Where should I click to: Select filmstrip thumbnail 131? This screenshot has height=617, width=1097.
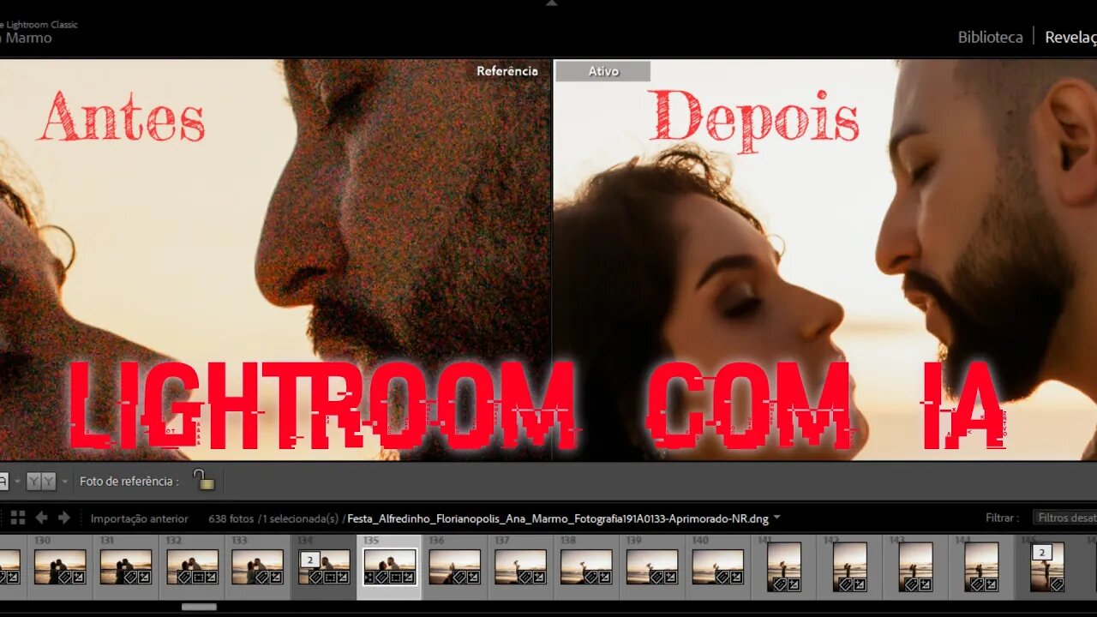coord(126,566)
